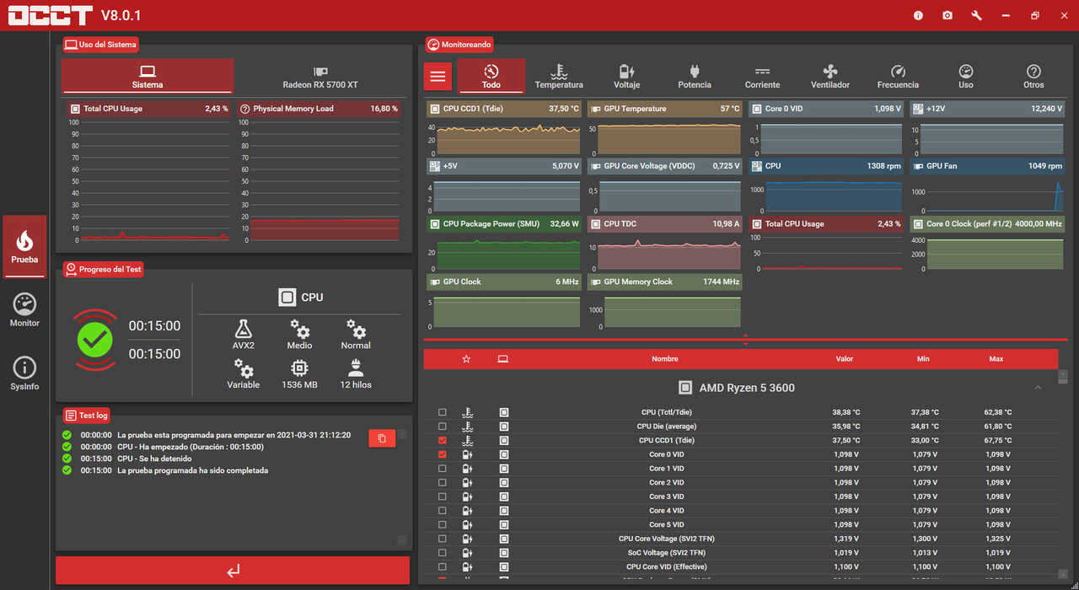This screenshot has width=1079, height=590.
Task: Click the sensor table scrollbar top arrow
Action: [1063, 373]
